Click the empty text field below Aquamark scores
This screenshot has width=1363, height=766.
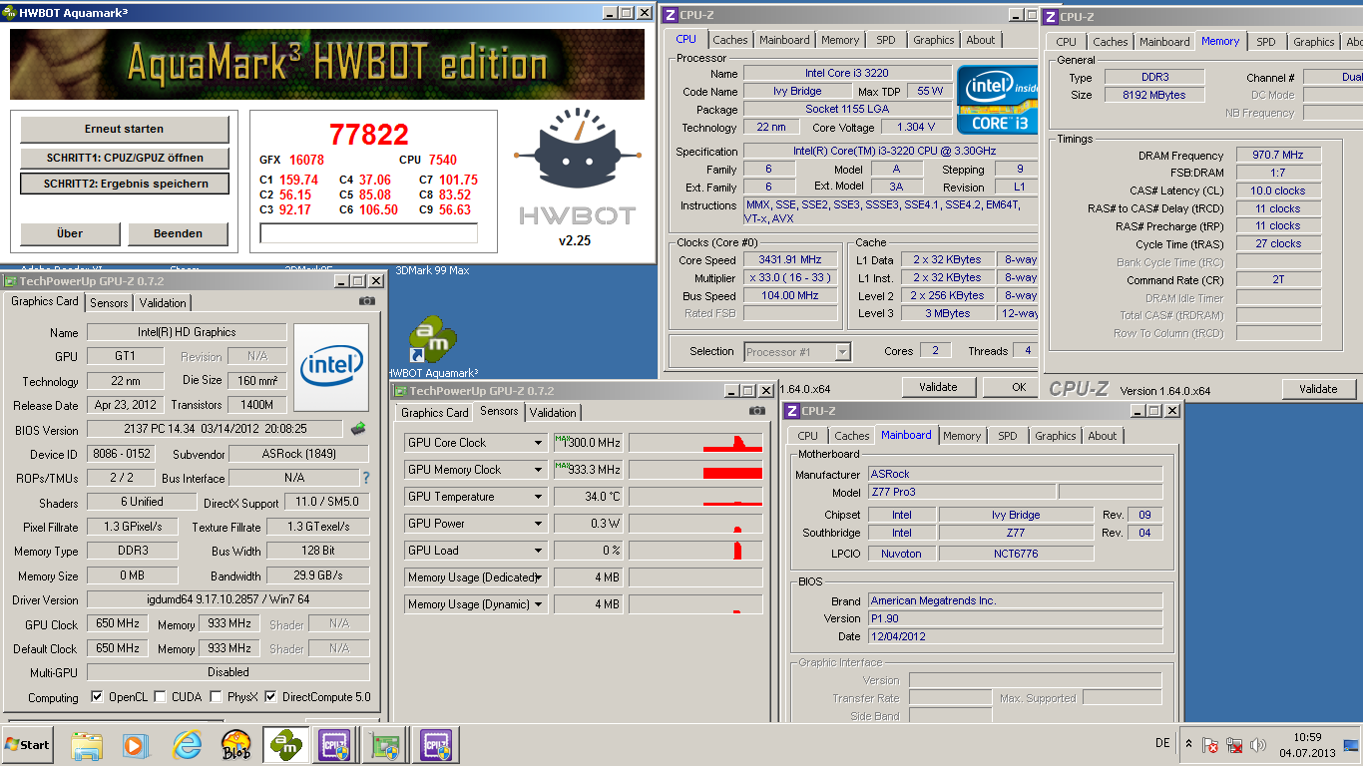coord(368,233)
